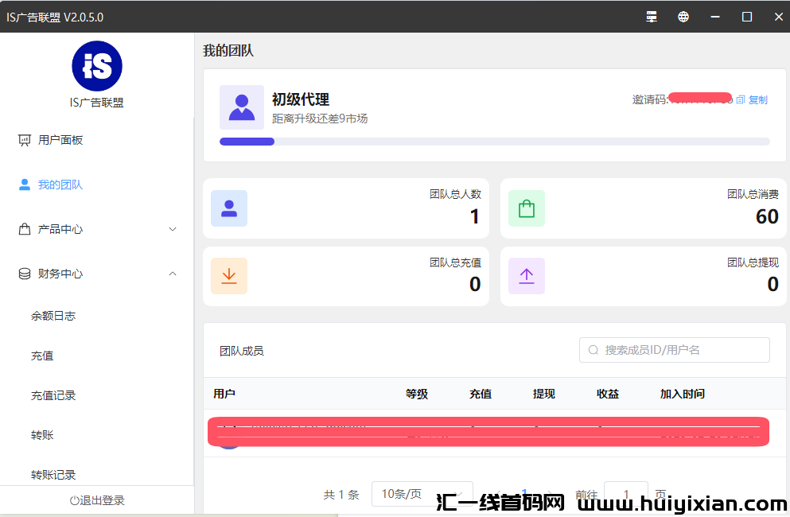Click the purple 团队总提现 upload icon
This screenshot has height=517, width=790.
click(527, 277)
